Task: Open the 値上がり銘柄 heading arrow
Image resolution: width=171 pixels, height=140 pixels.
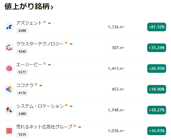Action: click(52, 8)
